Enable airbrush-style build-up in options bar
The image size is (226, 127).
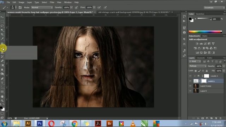99,7
